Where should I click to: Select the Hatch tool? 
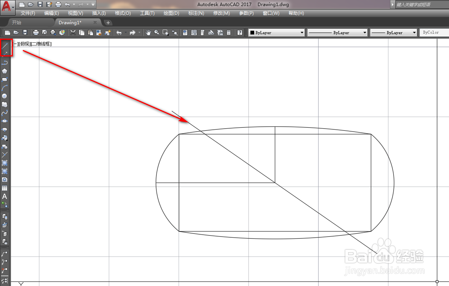coord(5,163)
